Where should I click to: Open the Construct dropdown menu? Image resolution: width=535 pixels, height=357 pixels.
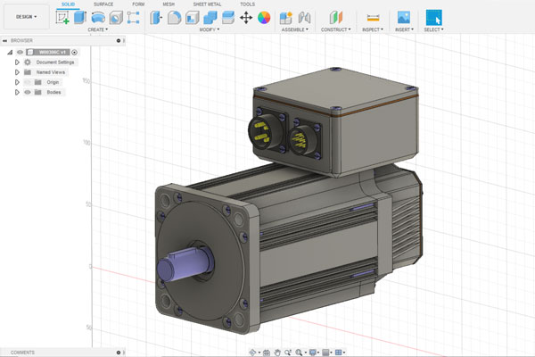(x=336, y=29)
